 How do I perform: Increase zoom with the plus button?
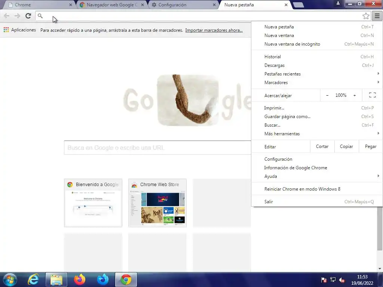pos(355,95)
